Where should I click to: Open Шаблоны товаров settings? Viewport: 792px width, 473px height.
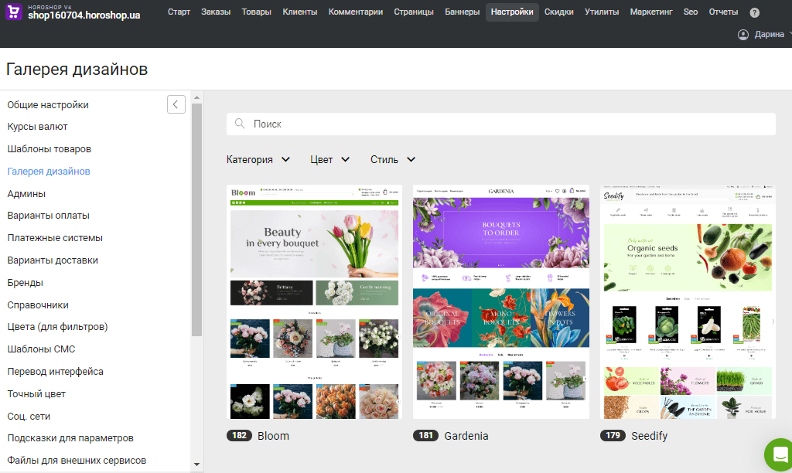(x=49, y=149)
